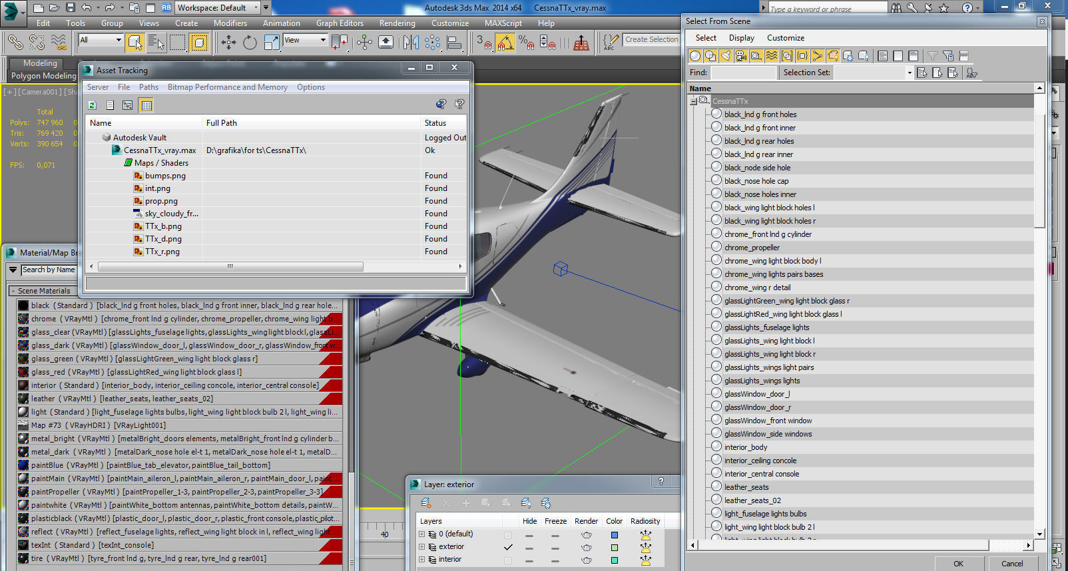Click the Refresh icon in Asset Tracking
The width and height of the screenshot is (1068, 571).
93,105
